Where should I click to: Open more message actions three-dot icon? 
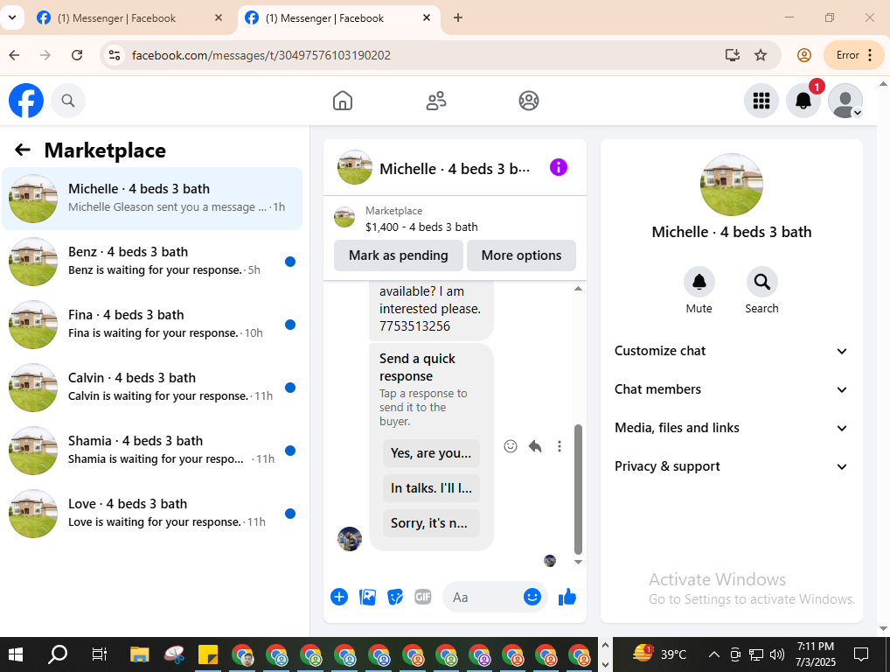[x=559, y=446]
